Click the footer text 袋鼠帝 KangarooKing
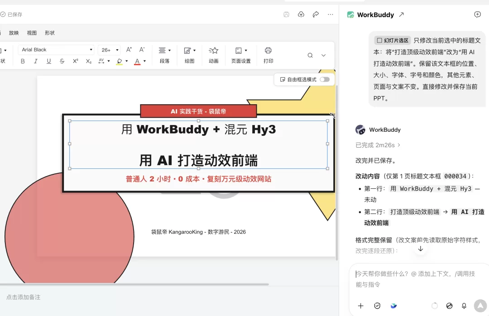Viewport: 489px width, 316px height. click(198, 232)
